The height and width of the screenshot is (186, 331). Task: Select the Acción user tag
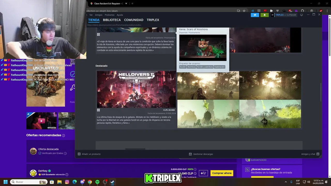183,67
